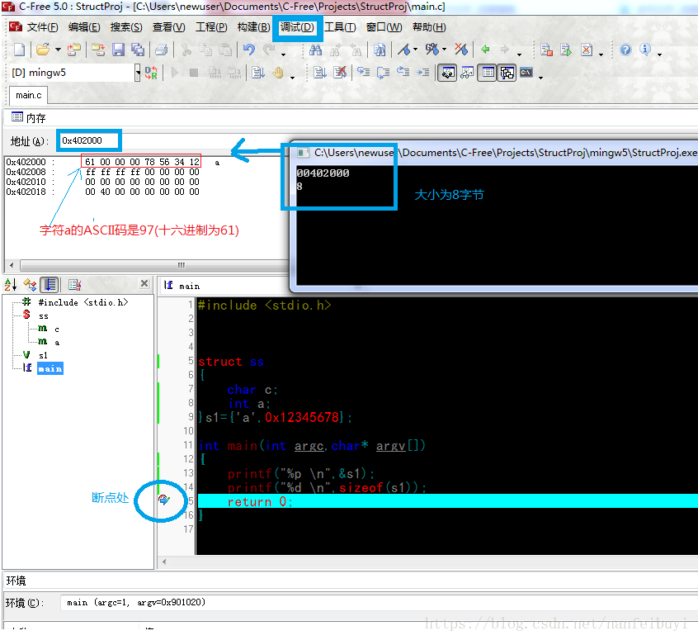Click the address field showing 0x402000

point(89,141)
